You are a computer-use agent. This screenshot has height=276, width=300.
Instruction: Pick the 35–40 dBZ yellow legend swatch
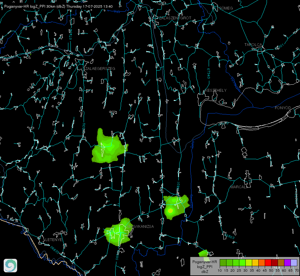[255, 263]
